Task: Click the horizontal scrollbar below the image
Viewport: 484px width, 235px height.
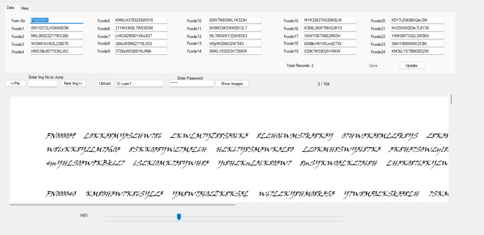Action: [x=122, y=204]
